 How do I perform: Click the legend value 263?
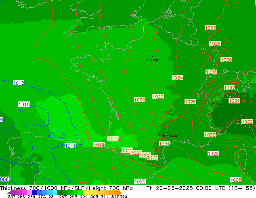21,196
